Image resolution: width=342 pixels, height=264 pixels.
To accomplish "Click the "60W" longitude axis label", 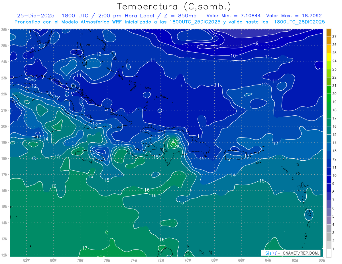I will point(322,260).
